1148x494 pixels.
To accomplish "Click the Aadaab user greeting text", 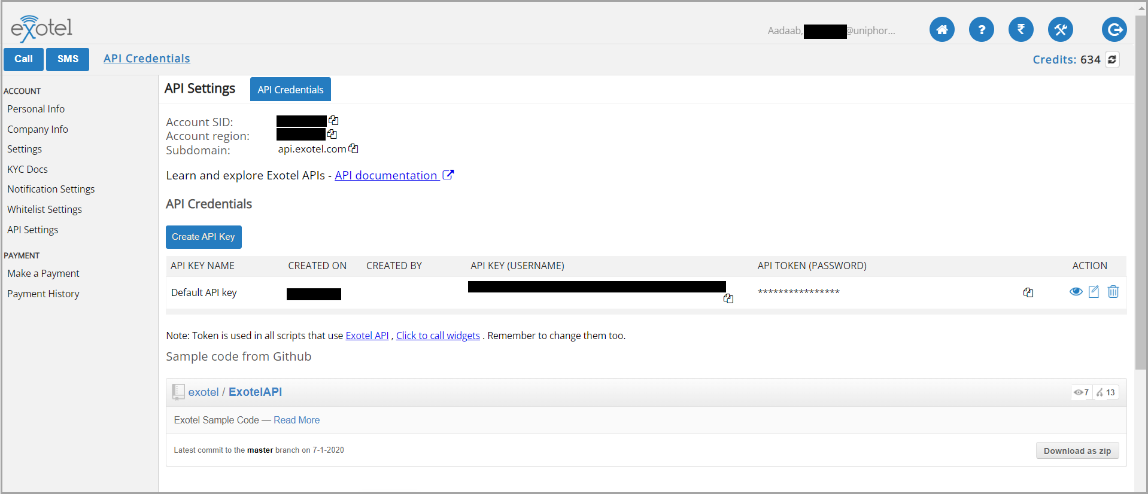I will pos(831,31).
